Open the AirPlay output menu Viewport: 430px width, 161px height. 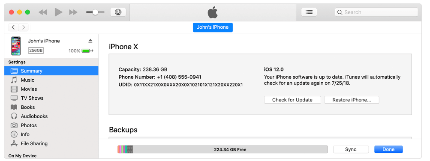coord(118,12)
